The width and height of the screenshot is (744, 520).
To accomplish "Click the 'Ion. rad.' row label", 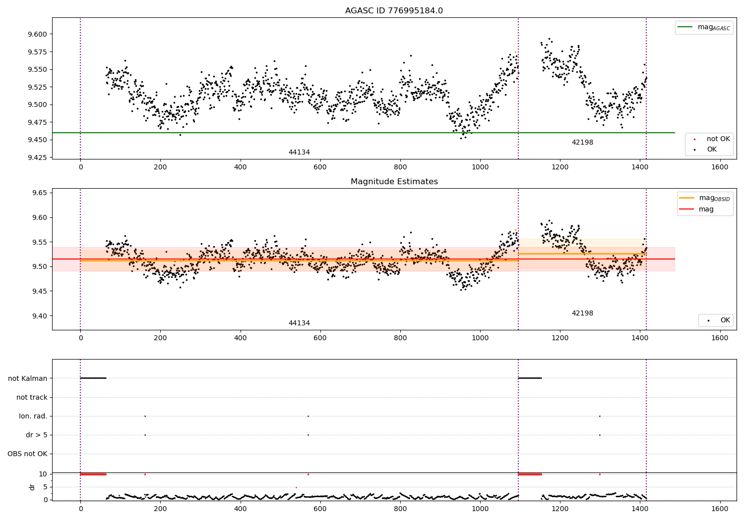I will [33, 416].
